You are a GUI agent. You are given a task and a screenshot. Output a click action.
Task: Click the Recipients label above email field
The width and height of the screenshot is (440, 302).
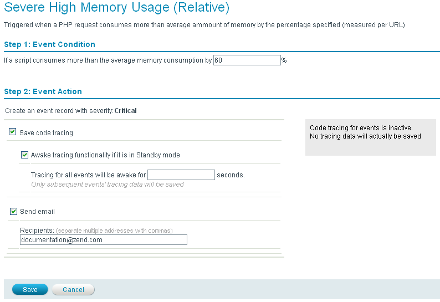pos(37,230)
